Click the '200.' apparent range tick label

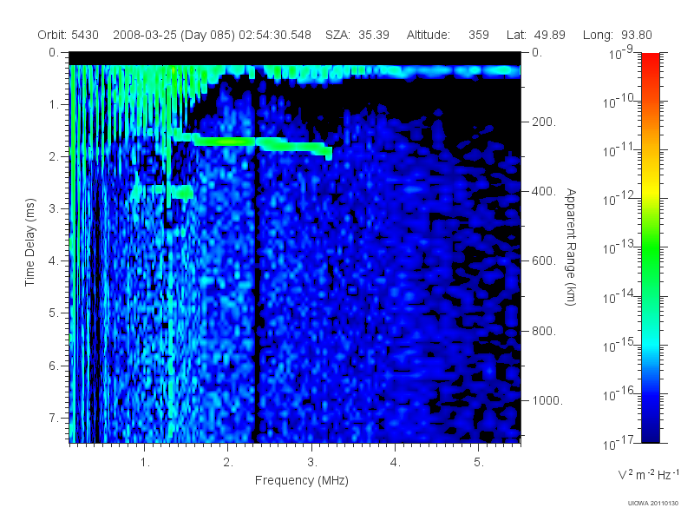(544, 122)
